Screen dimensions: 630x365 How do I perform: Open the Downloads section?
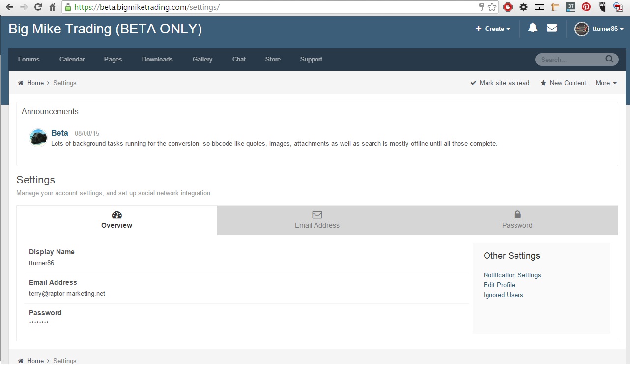[157, 59]
